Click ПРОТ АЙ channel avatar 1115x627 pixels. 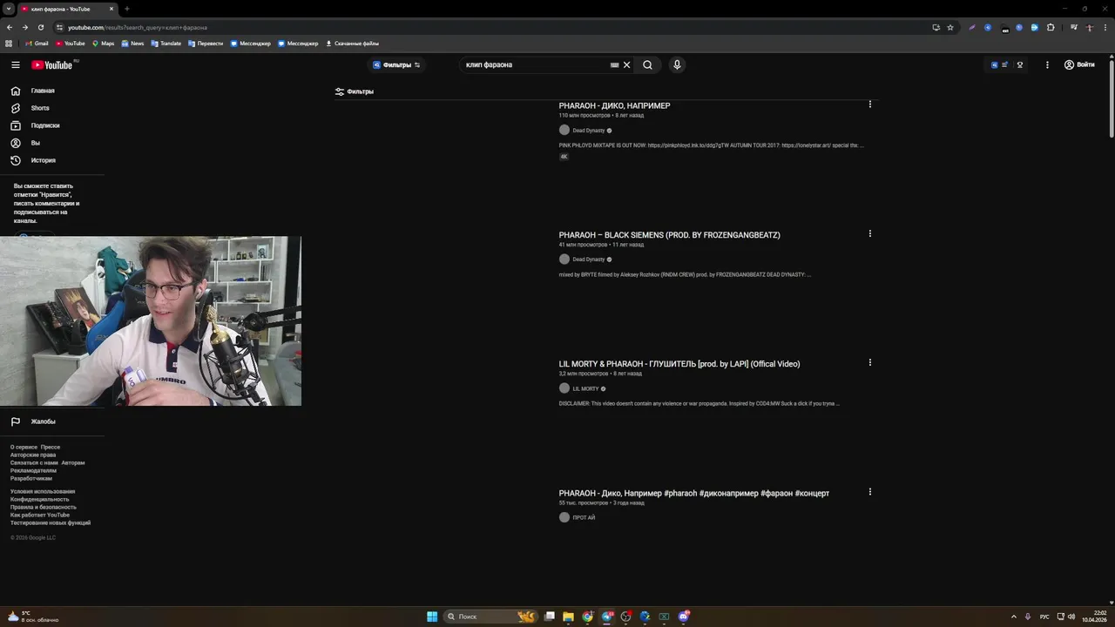click(x=564, y=517)
